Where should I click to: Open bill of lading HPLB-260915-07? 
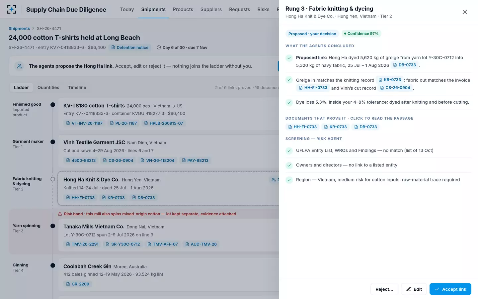pyautogui.click(x=163, y=123)
